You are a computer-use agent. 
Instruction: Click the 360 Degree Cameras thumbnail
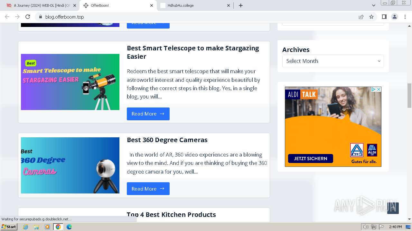(70, 165)
